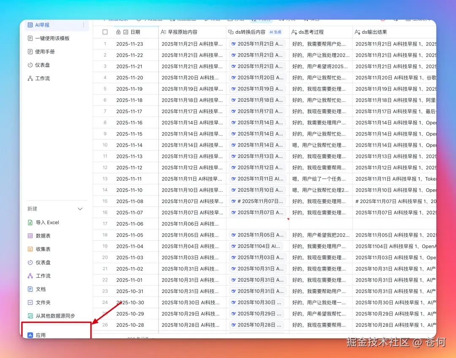Viewport: 456px width, 358px height.
Task: Select '好的，用户希望我帮忙...' cell in row 25
Action: pyautogui.click(x=321, y=314)
